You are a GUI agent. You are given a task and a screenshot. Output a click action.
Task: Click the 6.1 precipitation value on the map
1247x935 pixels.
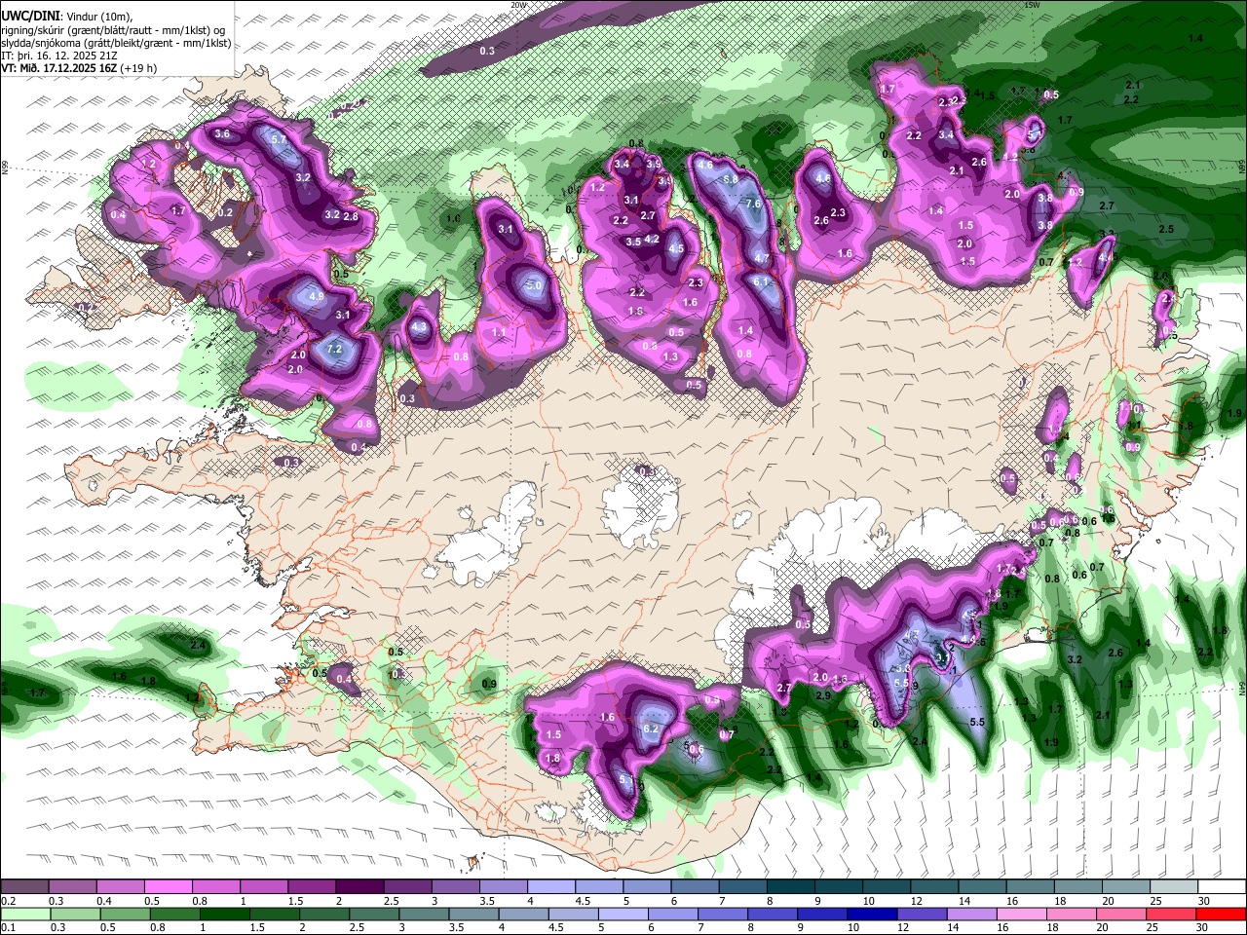tap(761, 281)
